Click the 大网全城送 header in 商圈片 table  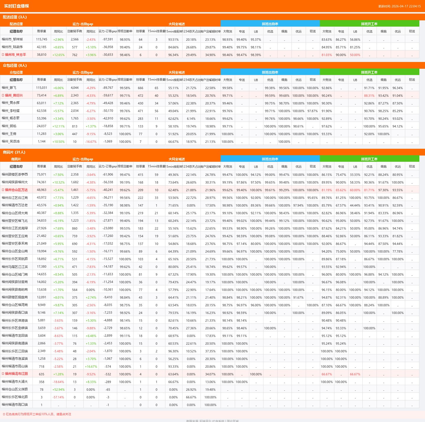(x=177, y=159)
